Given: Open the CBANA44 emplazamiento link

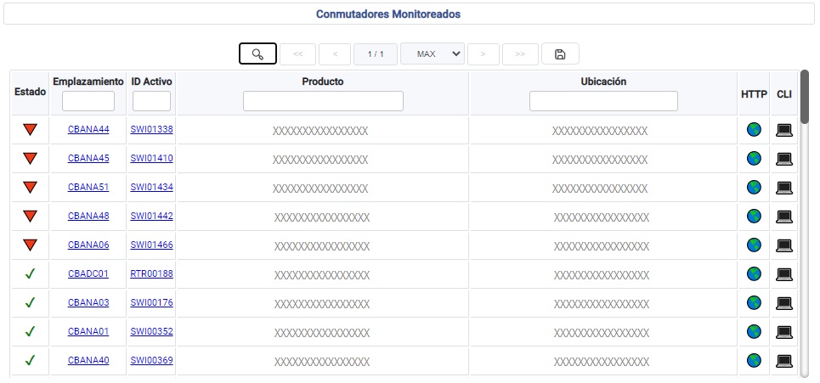Looking at the screenshot, I should tap(88, 130).
